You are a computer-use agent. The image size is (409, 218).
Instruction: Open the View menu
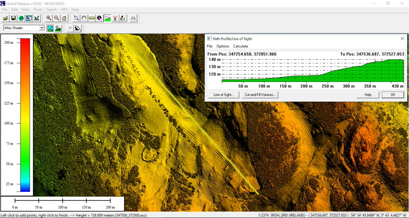point(26,10)
